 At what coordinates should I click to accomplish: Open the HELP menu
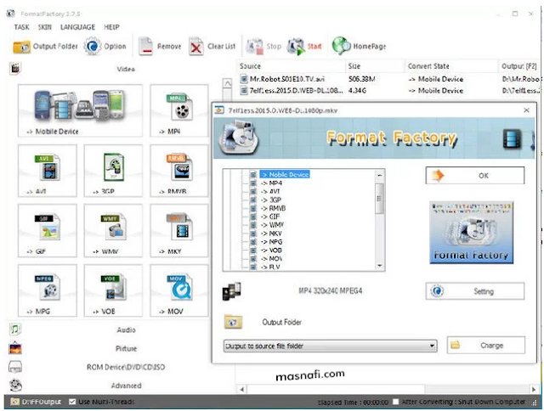pyautogui.click(x=111, y=27)
